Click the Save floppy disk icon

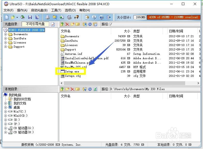(30, 17)
